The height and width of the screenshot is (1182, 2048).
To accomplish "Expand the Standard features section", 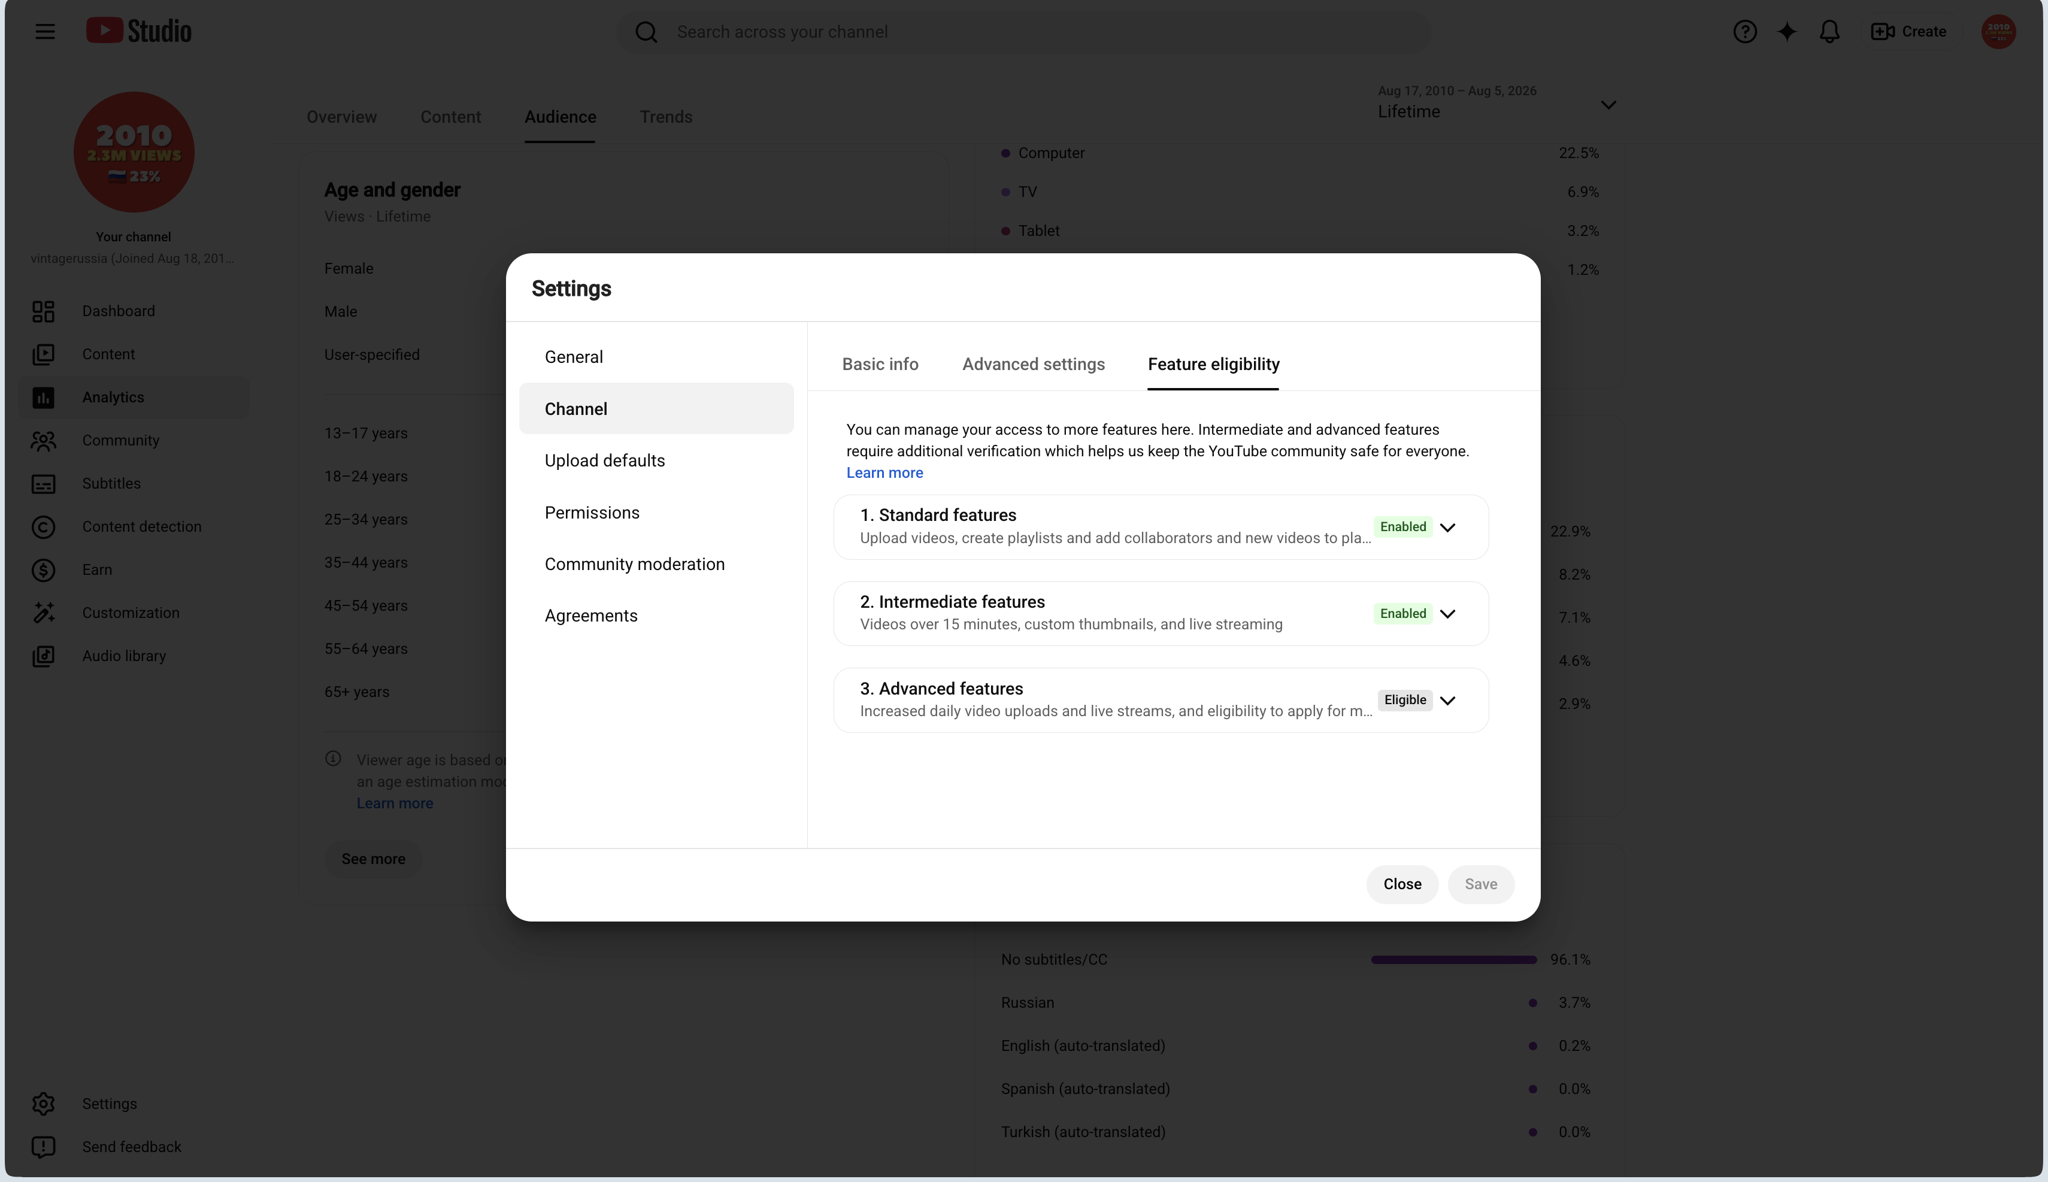I will click(1447, 527).
